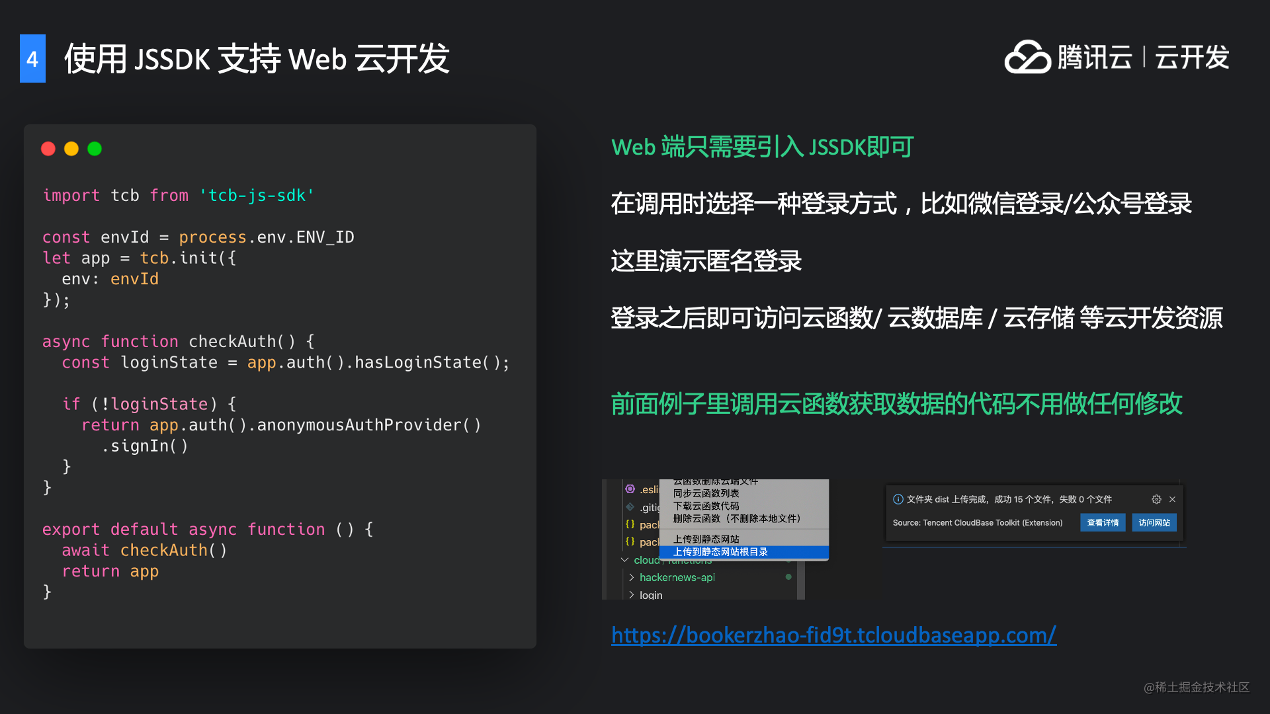Click the await checkAuth() code line
The height and width of the screenshot is (714, 1270).
click(x=144, y=551)
